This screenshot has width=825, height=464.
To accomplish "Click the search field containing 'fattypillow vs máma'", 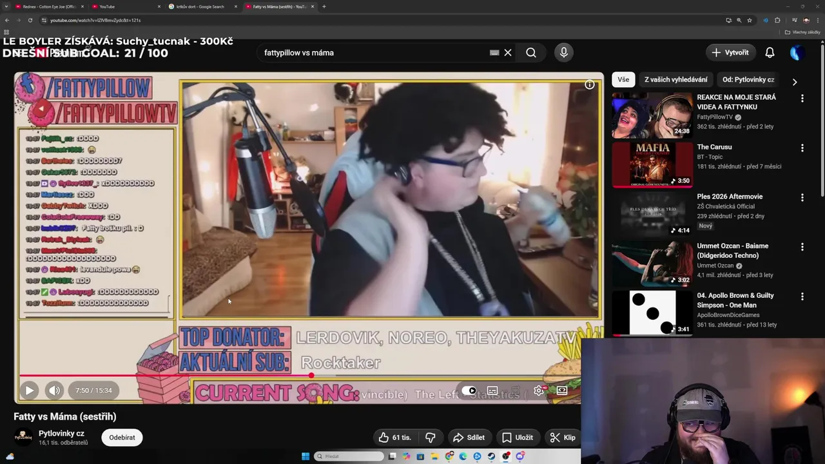I will point(374,53).
